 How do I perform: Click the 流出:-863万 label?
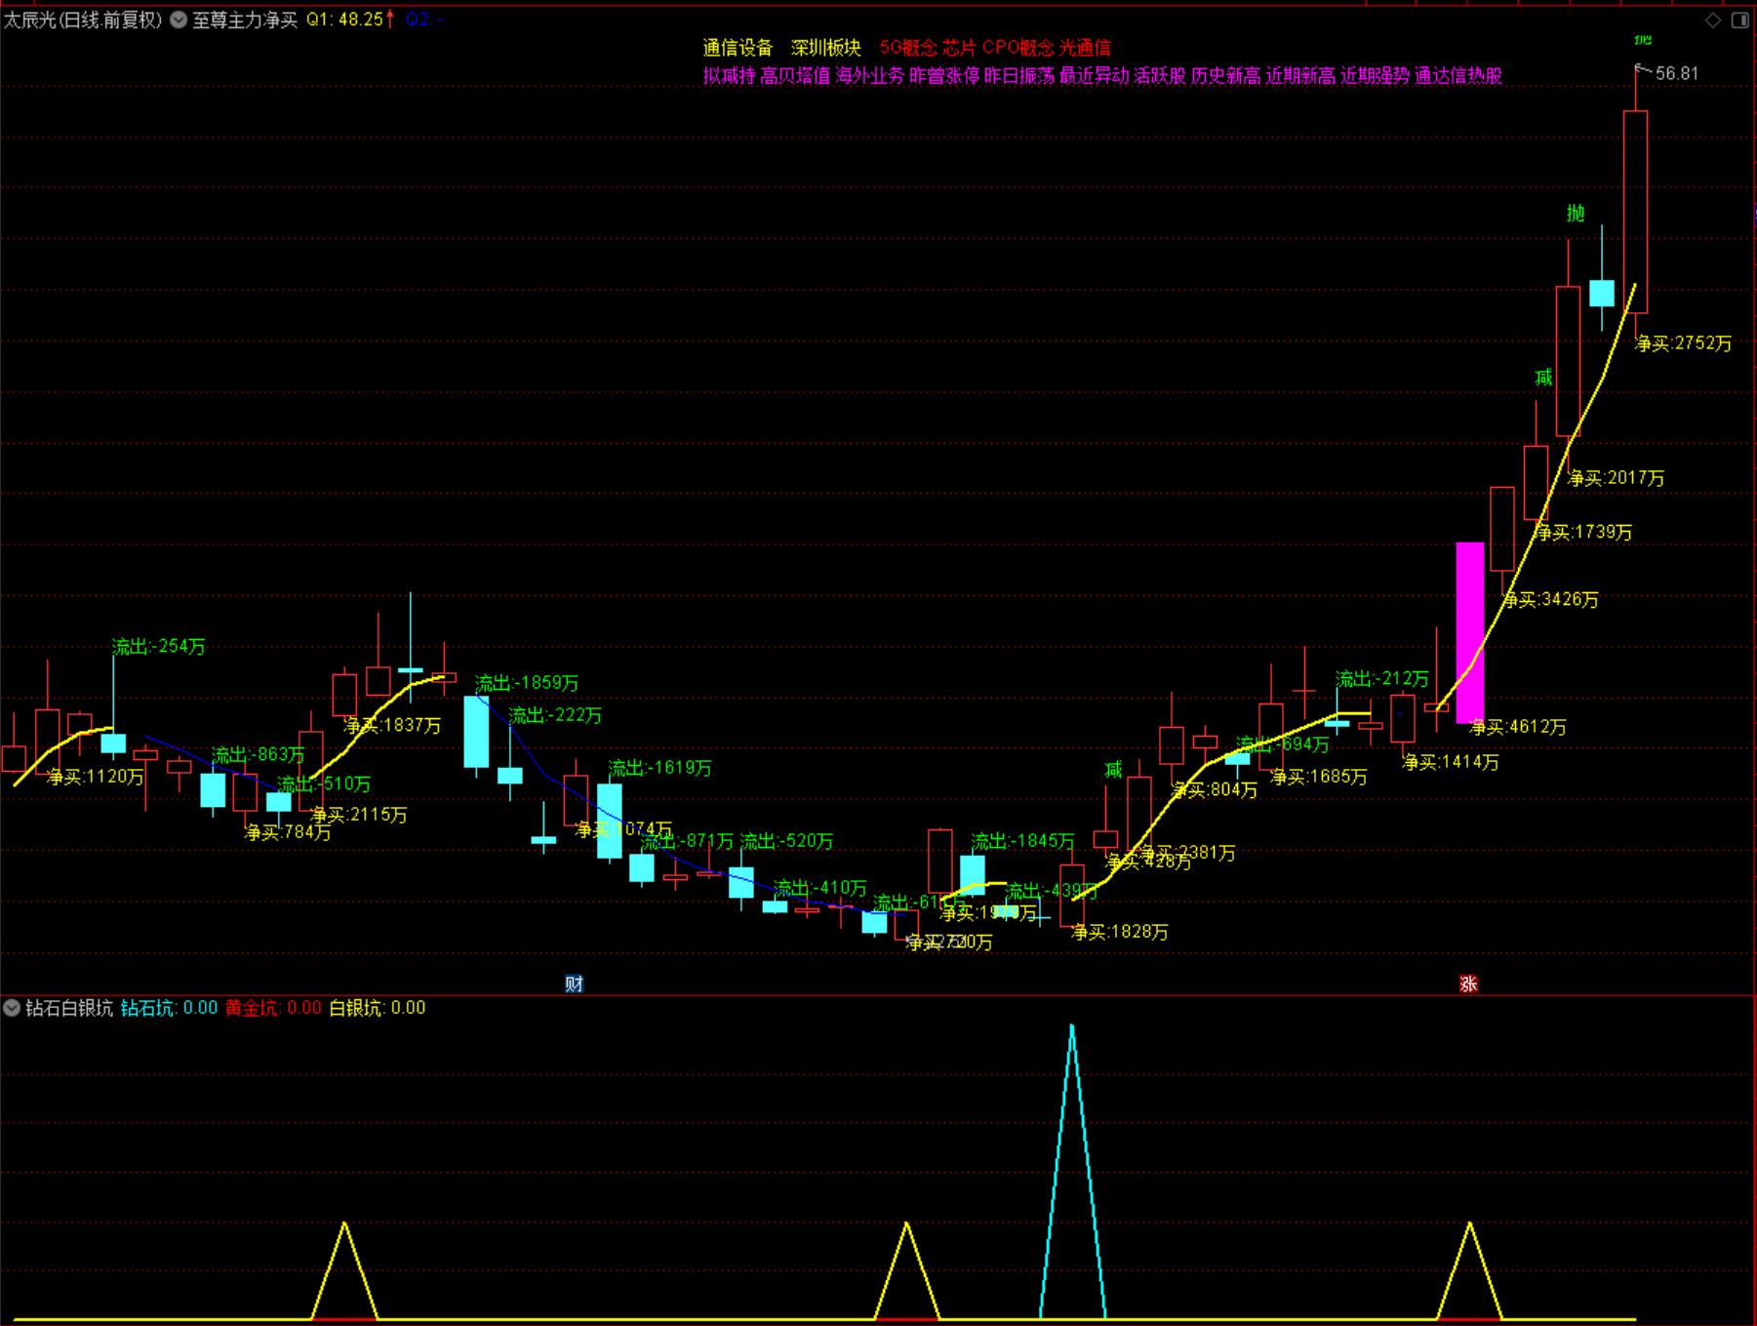(x=259, y=755)
